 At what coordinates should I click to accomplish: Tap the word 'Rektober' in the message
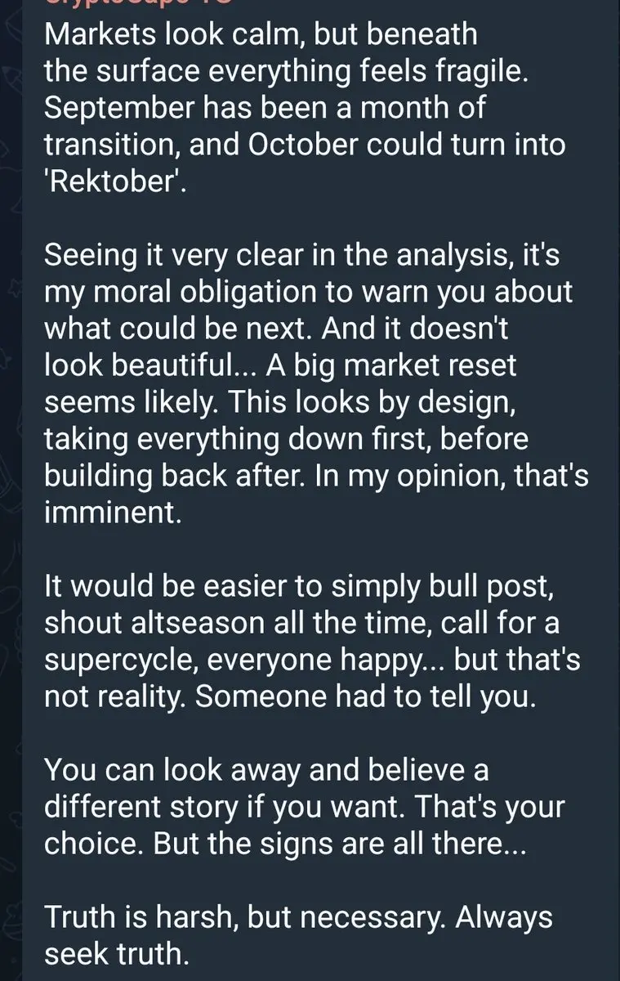pyautogui.click(x=115, y=181)
